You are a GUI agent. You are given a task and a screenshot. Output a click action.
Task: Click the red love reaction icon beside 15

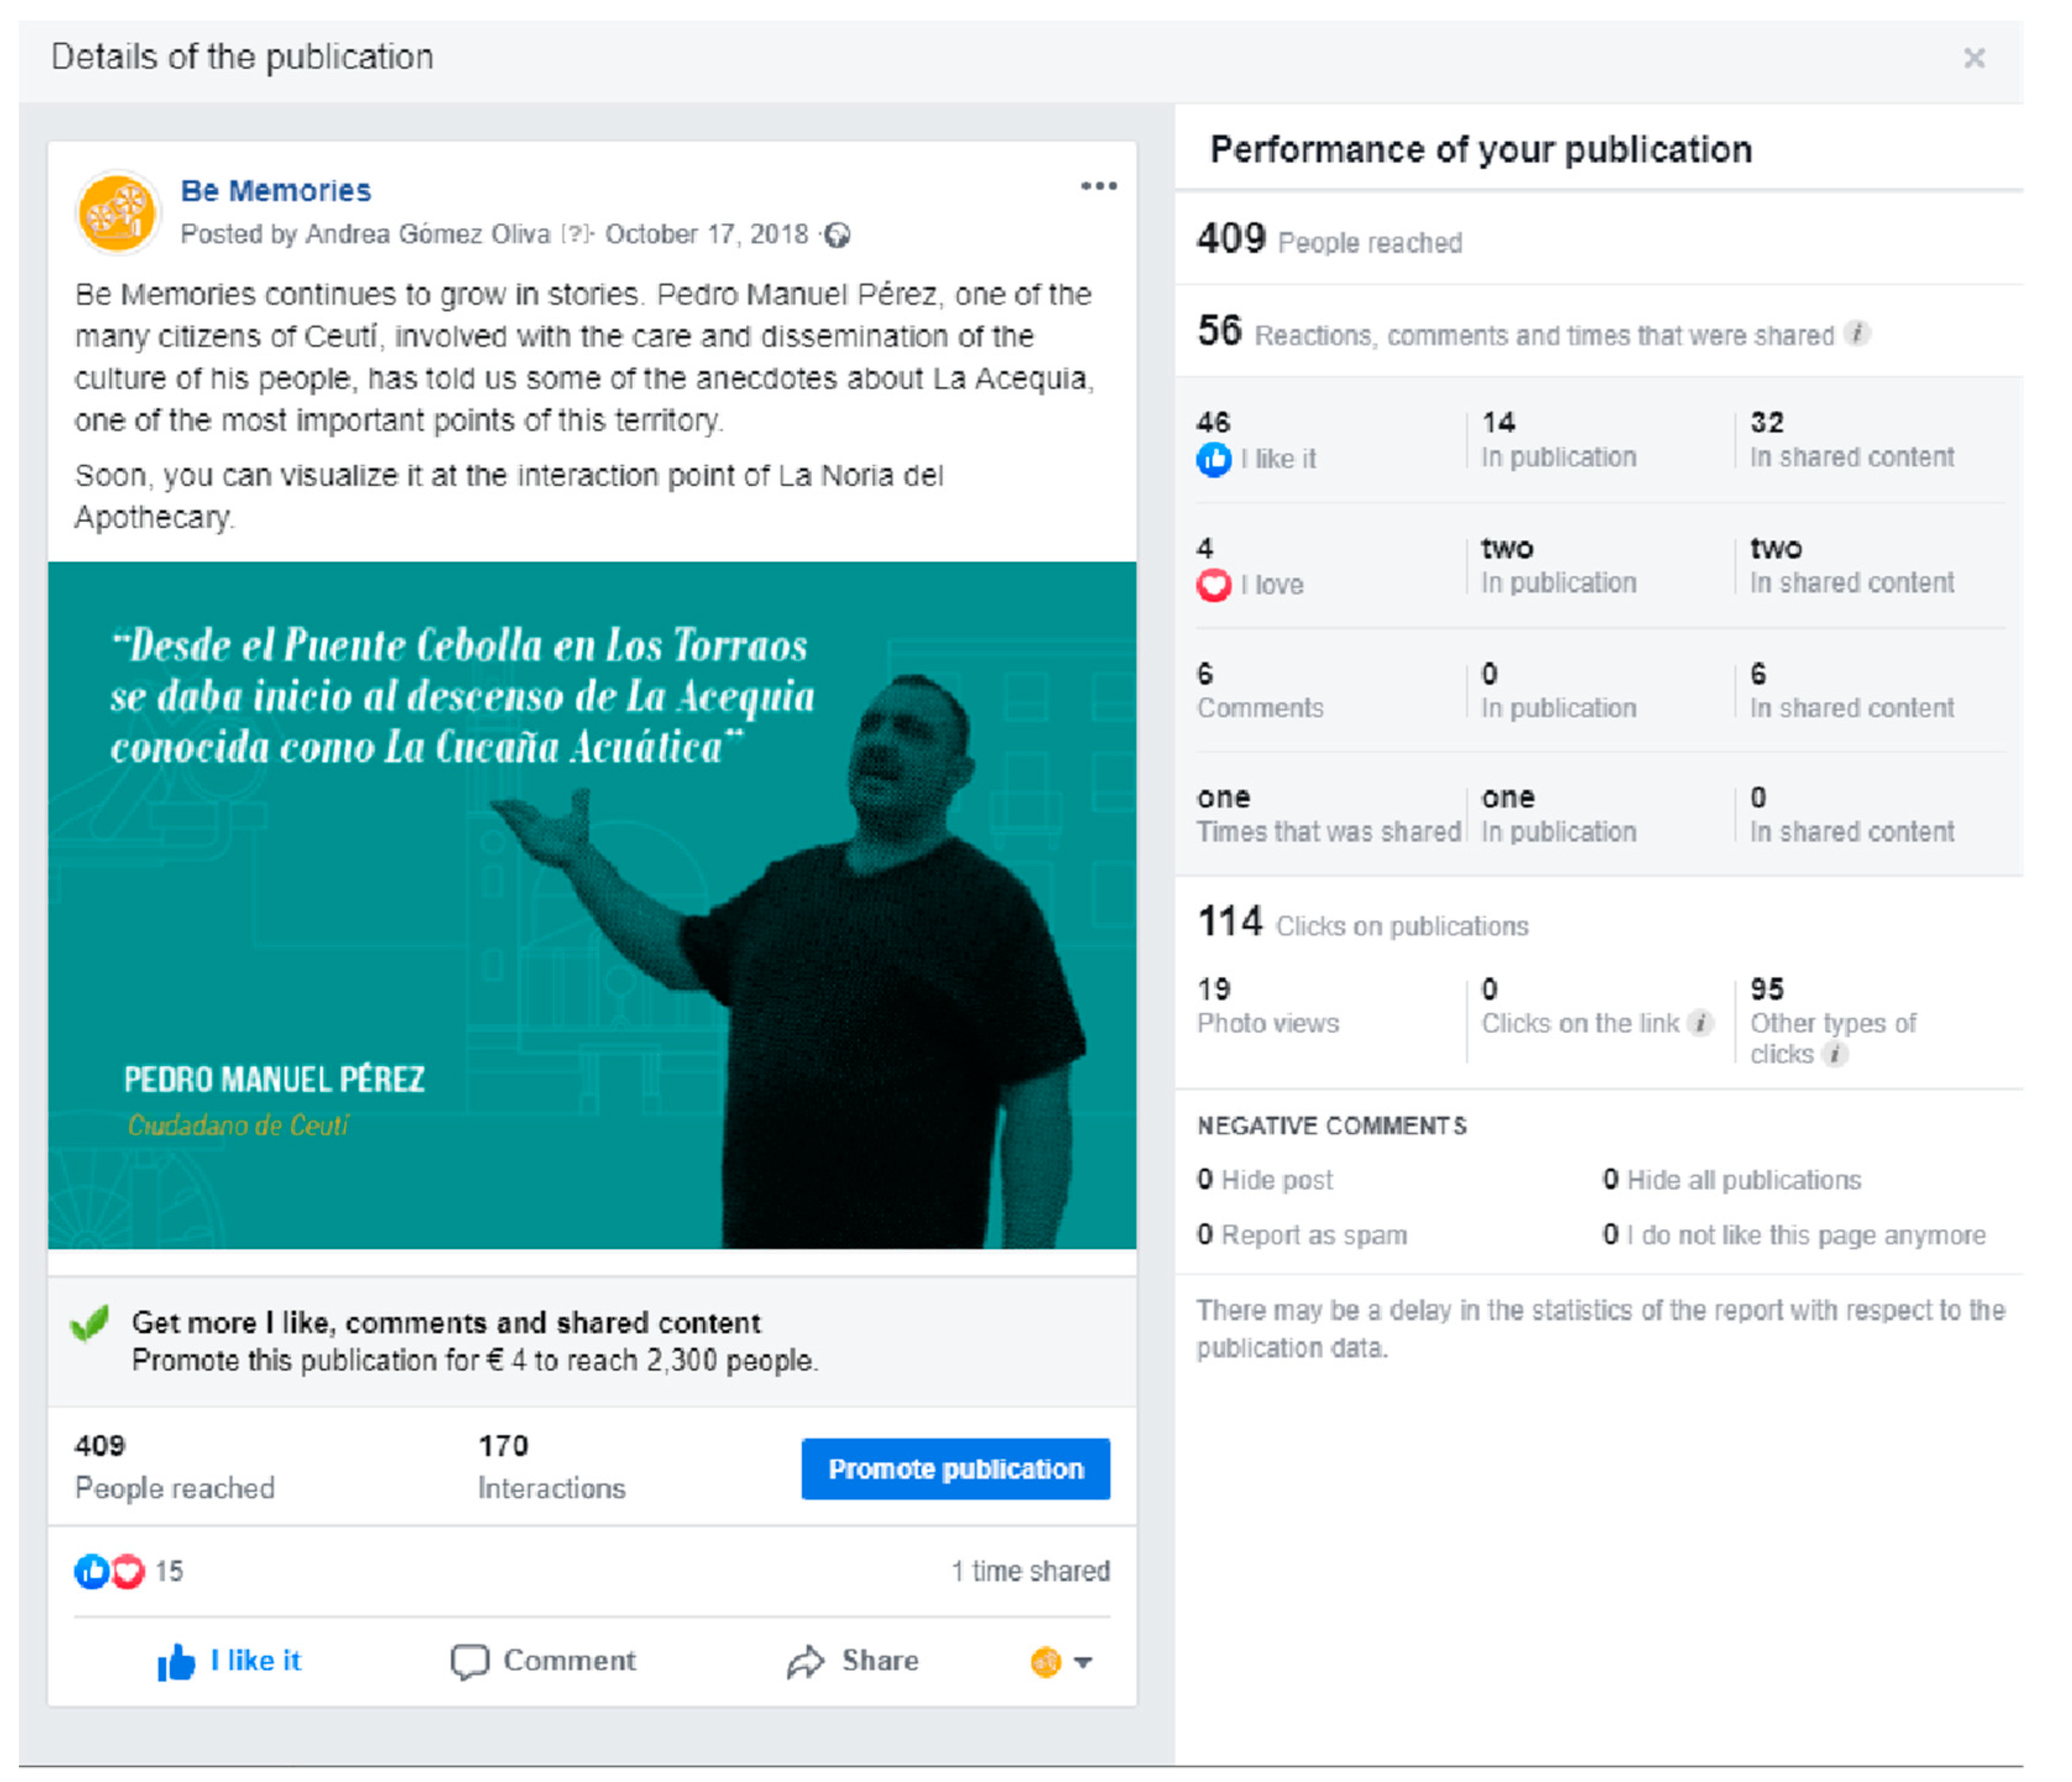(x=128, y=1572)
